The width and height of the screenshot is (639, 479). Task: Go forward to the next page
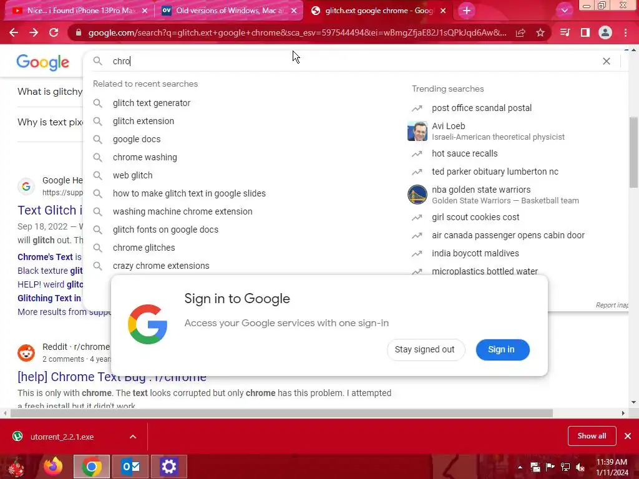[34, 32]
